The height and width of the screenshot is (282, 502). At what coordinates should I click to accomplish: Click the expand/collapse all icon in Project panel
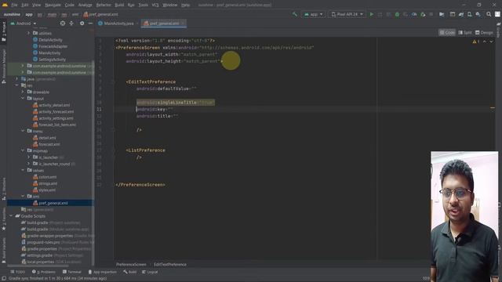[71, 23]
